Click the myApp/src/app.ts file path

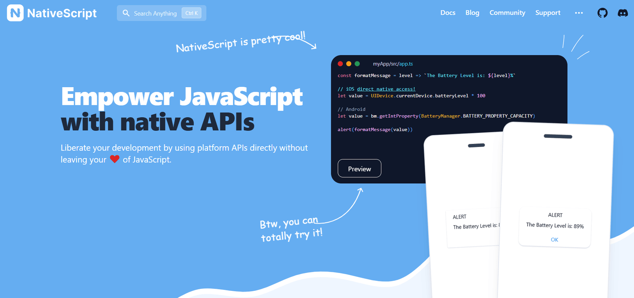393,64
